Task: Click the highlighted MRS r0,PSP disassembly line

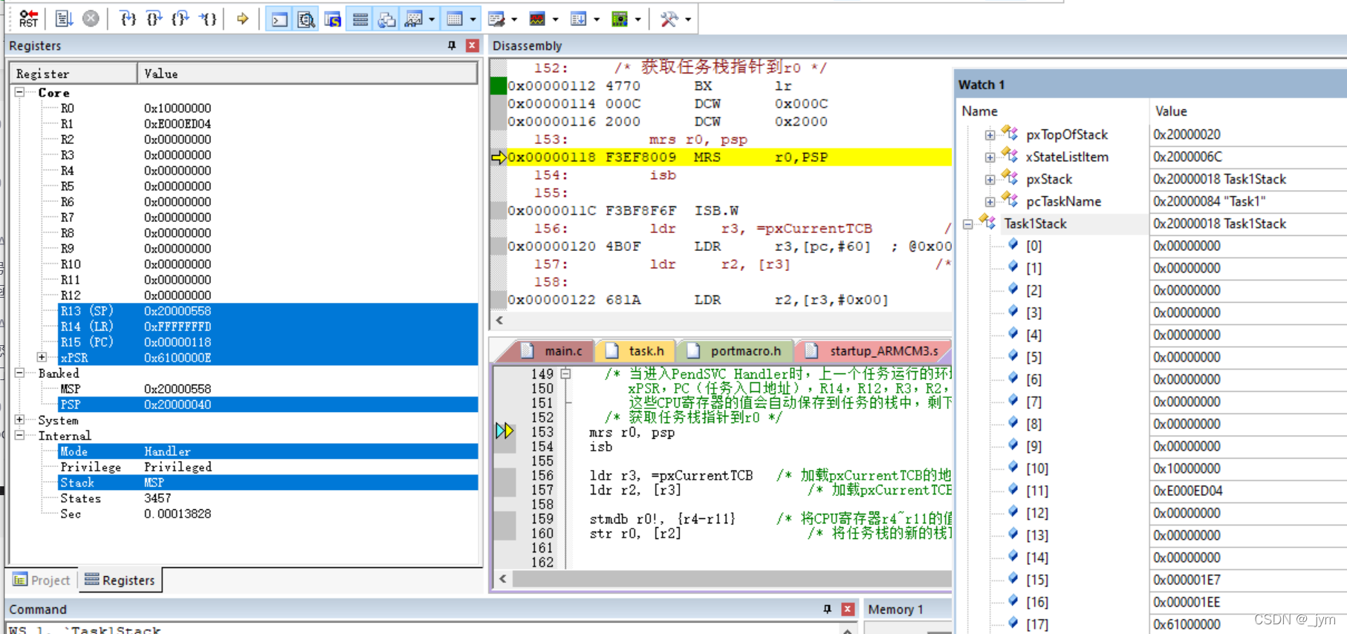Action: 729,157
